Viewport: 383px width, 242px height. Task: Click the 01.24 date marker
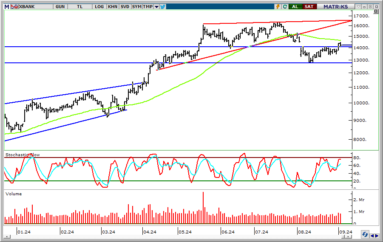(24, 232)
